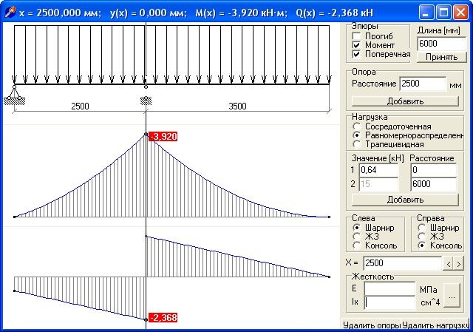
Task: Click the app icon in the title bar
Action: [10, 12]
